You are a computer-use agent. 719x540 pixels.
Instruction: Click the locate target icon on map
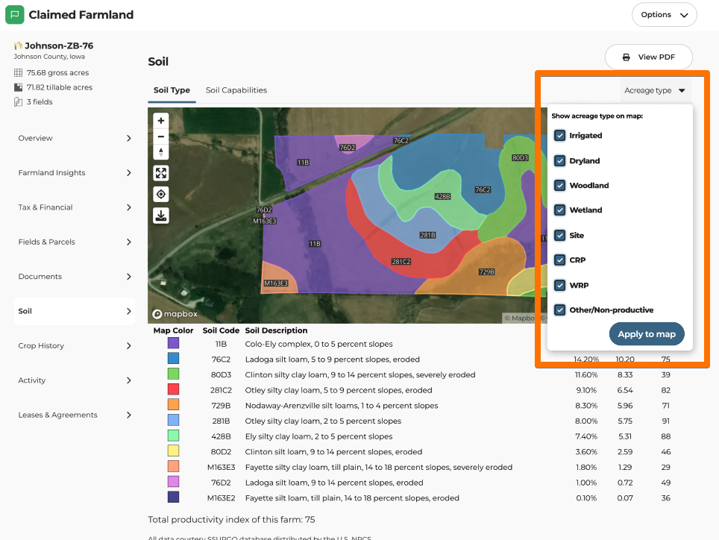pos(161,194)
